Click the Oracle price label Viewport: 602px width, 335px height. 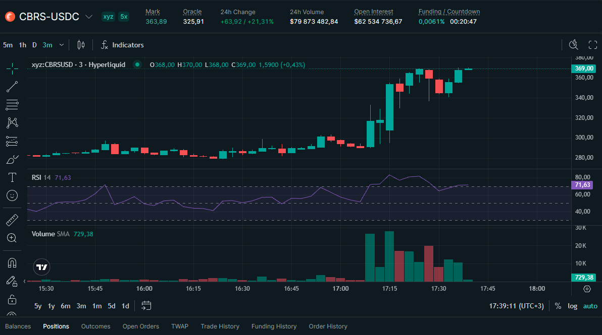pyautogui.click(x=192, y=12)
